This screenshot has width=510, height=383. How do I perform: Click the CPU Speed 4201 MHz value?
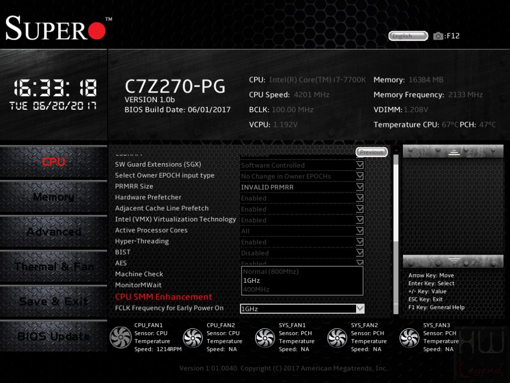312,95
